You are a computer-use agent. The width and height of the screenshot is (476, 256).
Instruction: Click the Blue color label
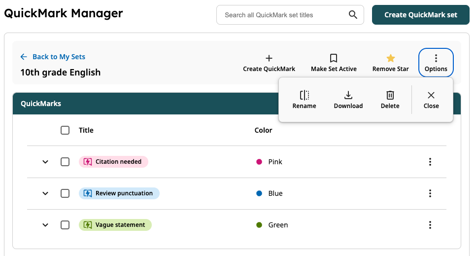(275, 193)
